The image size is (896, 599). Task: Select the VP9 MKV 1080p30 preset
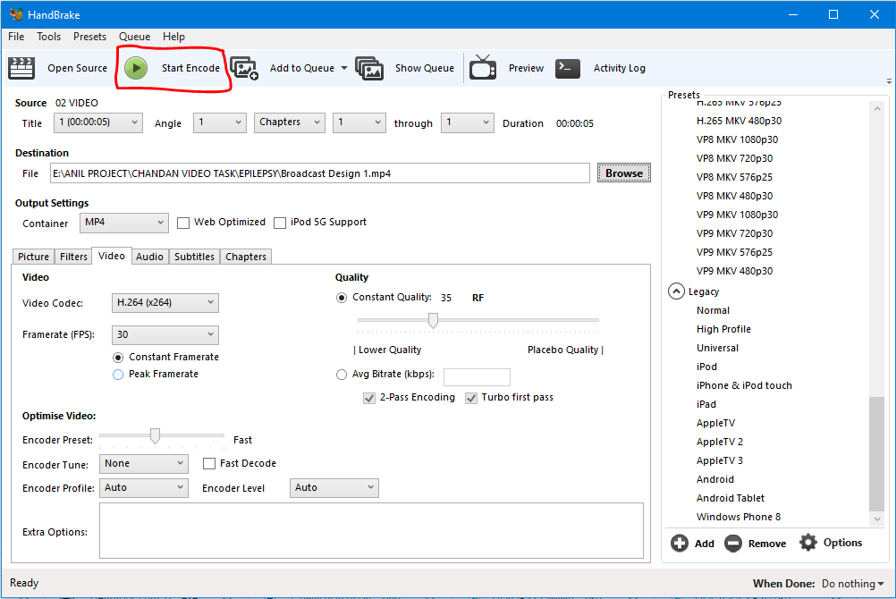pyautogui.click(x=737, y=215)
